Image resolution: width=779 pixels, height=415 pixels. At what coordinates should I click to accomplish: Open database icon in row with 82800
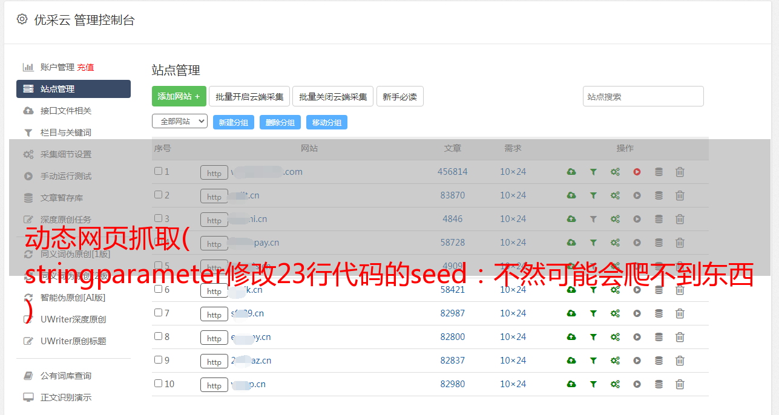point(659,337)
